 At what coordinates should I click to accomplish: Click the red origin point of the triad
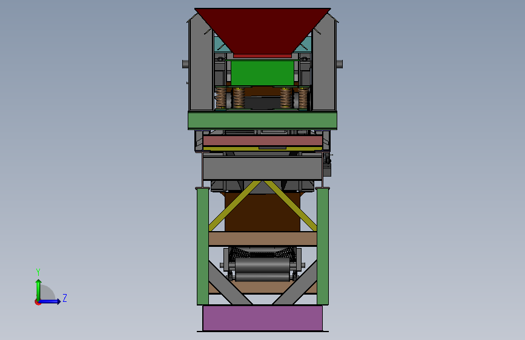(38, 302)
